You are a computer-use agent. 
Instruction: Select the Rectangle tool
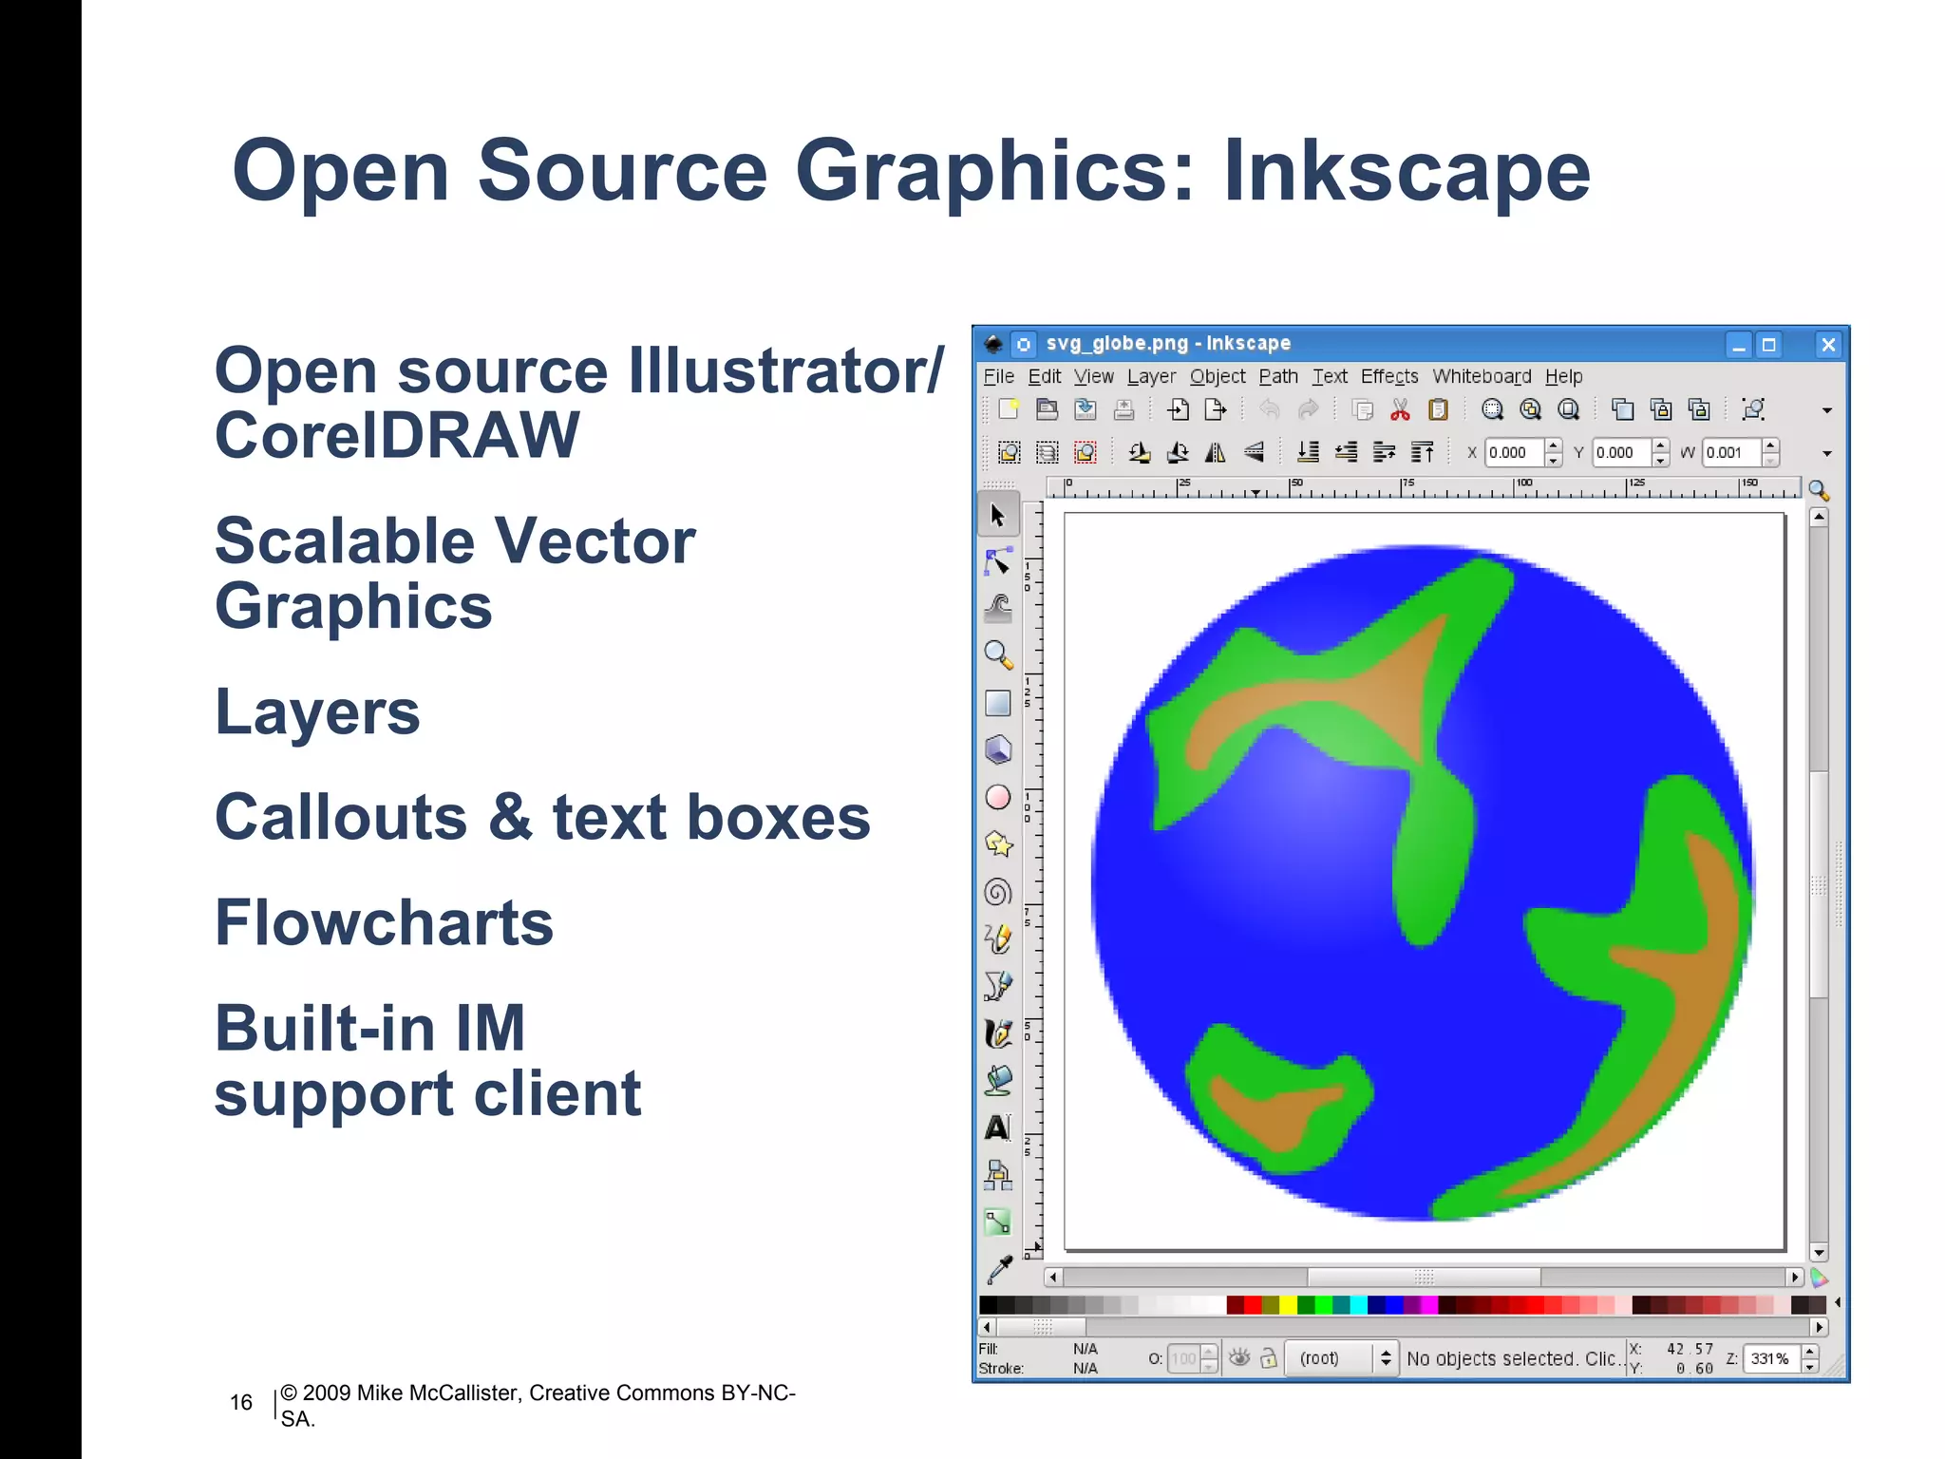point(997,703)
